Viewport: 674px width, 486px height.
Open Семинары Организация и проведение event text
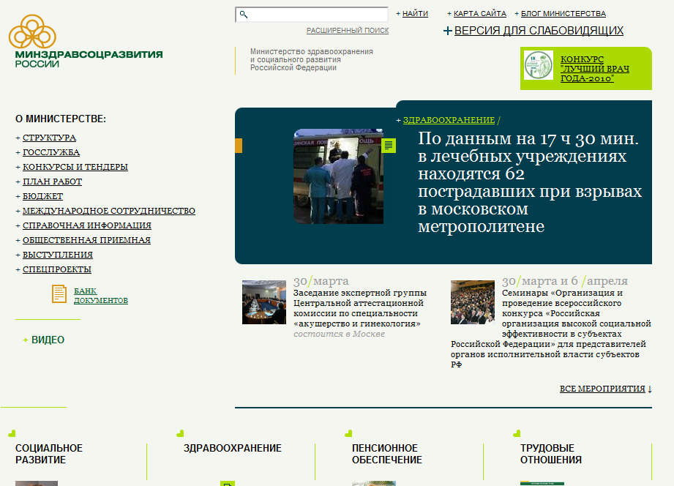[550, 329]
